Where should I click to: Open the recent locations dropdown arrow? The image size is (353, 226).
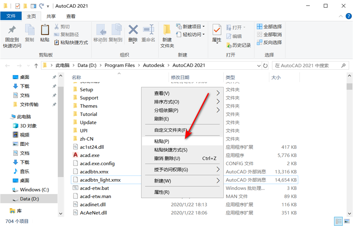[28, 66]
